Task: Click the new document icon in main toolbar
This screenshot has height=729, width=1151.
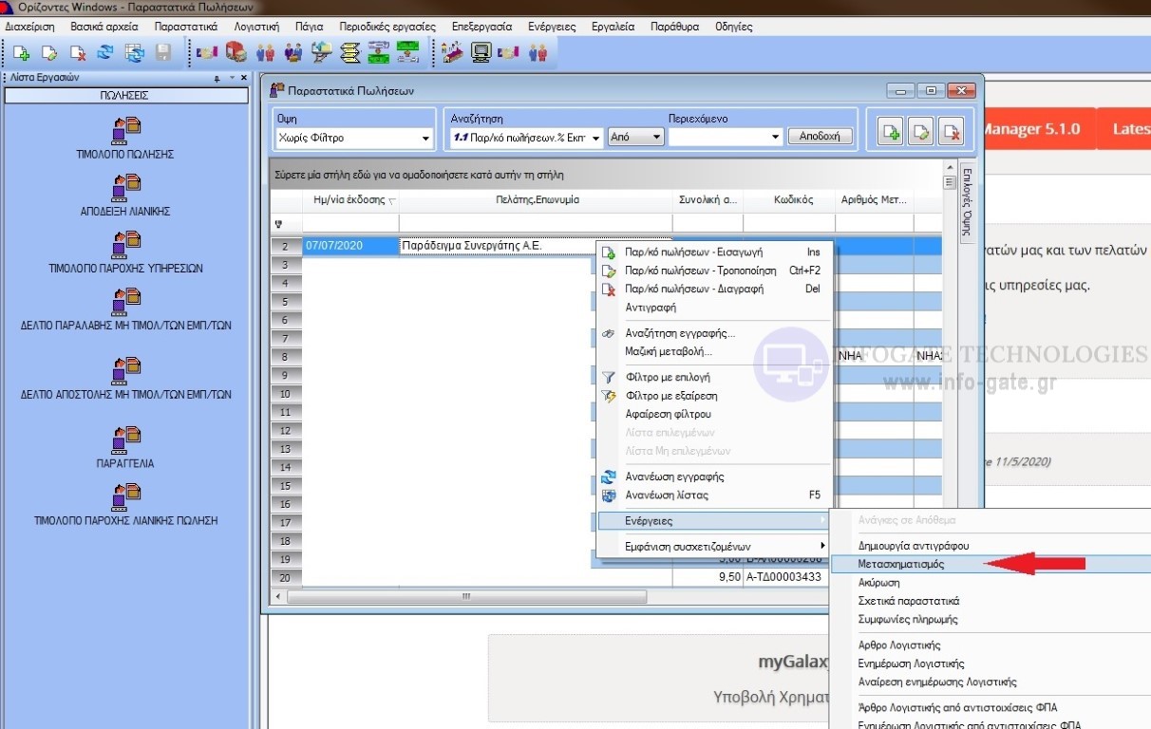Action: point(20,53)
